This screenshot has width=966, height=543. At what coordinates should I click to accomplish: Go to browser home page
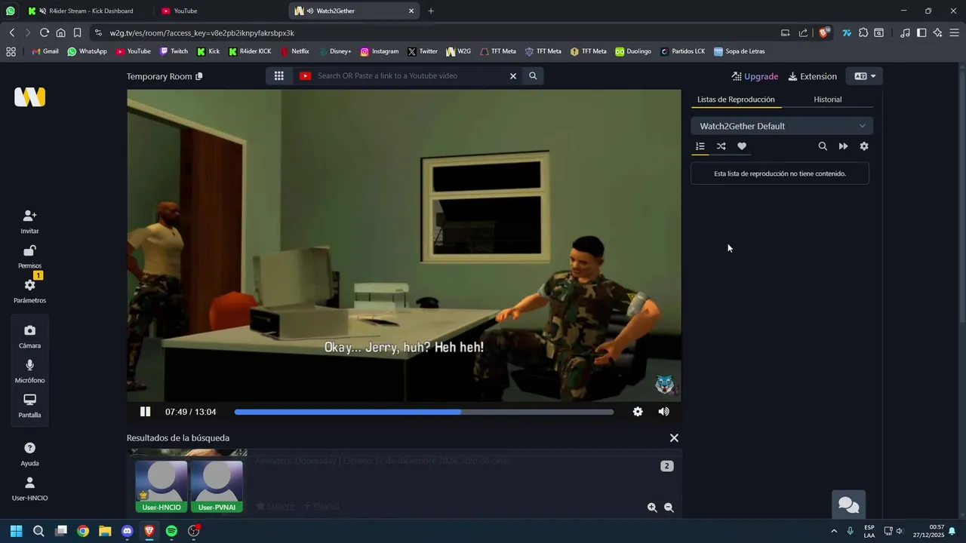click(60, 32)
